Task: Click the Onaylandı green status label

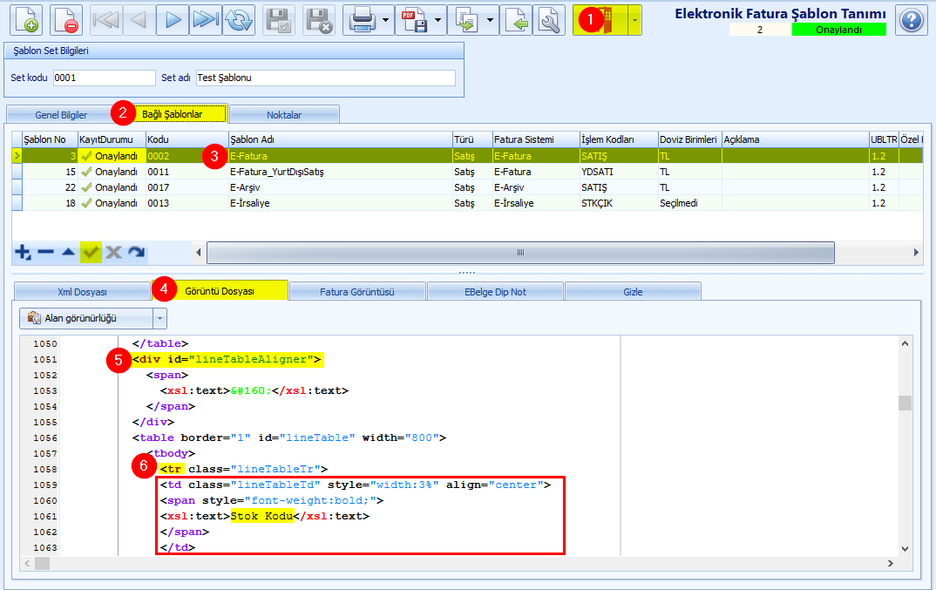Action: [x=838, y=30]
